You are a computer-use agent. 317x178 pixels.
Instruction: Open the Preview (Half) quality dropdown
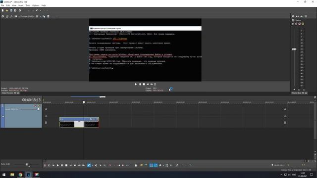coord(27,16)
